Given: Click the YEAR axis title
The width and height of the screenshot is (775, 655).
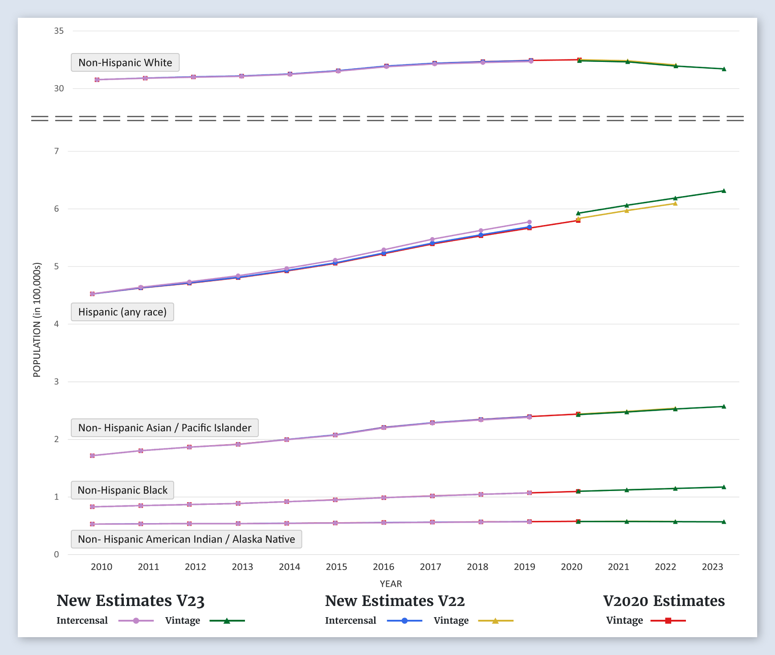Looking at the screenshot, I should click(391, 584).
